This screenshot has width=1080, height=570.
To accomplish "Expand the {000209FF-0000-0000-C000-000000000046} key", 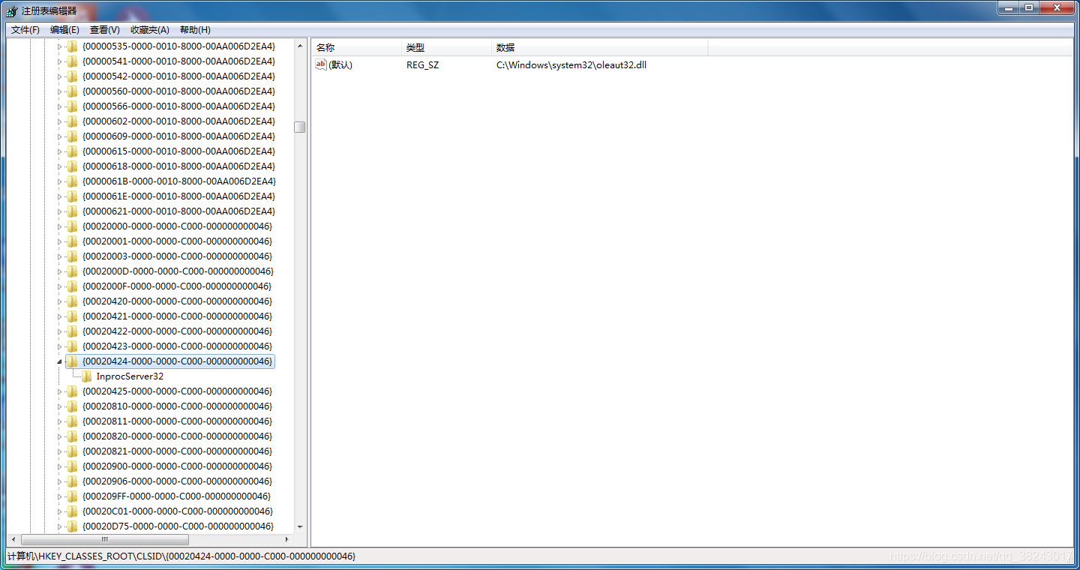I will (x=60, y=496).
